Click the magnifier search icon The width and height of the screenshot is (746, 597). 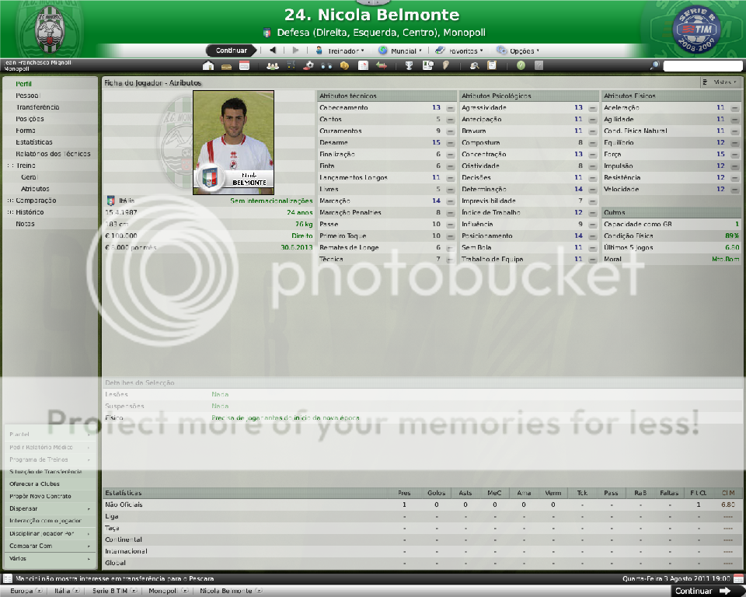click(655, 66)
